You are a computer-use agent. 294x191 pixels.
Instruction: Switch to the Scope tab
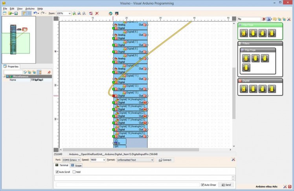tap(77, 166)
